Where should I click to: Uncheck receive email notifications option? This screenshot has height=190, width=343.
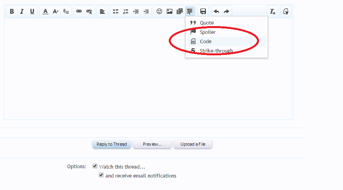[101, 175]
